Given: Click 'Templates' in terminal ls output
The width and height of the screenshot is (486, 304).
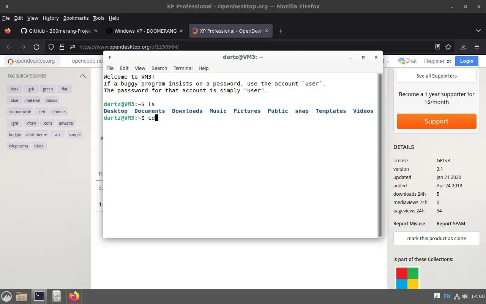Looking at the screenshot, I should 331,111.
